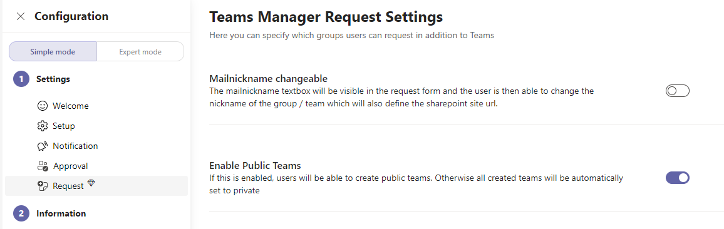Click the gear icon beside Setup

tap(43, 126)
